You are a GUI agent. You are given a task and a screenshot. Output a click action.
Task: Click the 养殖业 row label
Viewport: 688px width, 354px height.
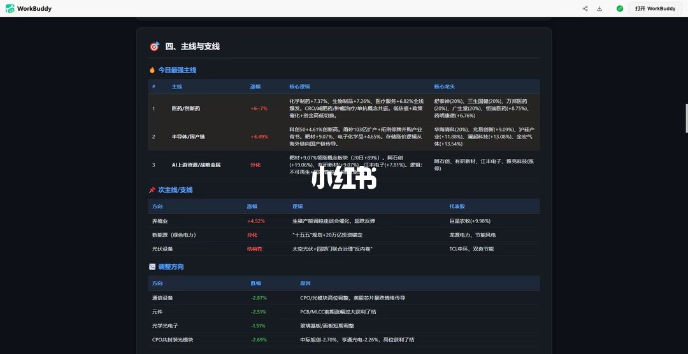pos(160,221)
